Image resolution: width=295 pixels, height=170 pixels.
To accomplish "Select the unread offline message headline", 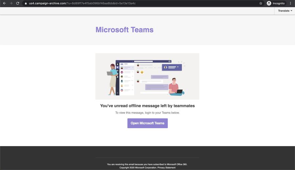I will (147, 106).
